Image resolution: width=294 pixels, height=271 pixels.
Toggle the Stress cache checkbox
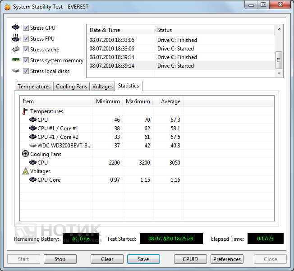tap(26, 50)
